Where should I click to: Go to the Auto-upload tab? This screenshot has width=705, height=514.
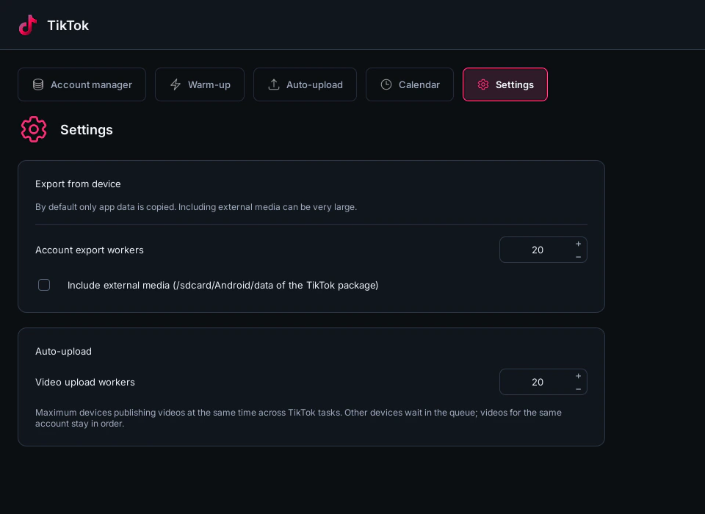click(x=305, y=84)
